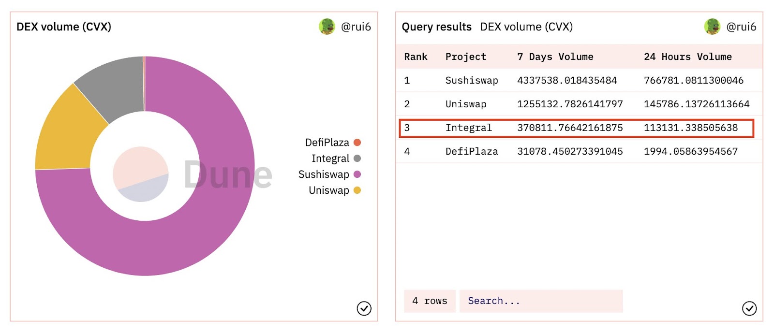Toggle Integral legend dot
Screen dimensions: 774x333
click(x=357, y=158)
